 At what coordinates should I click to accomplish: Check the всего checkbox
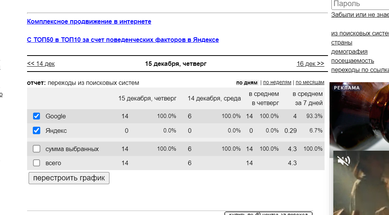click(x=37, y=163)
